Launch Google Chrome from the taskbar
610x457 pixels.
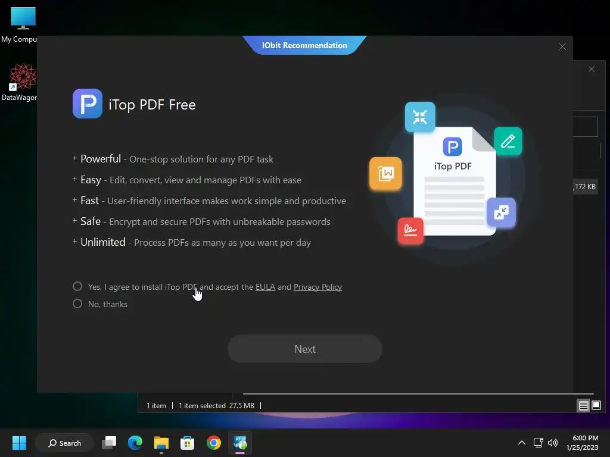tap(214, 443)
